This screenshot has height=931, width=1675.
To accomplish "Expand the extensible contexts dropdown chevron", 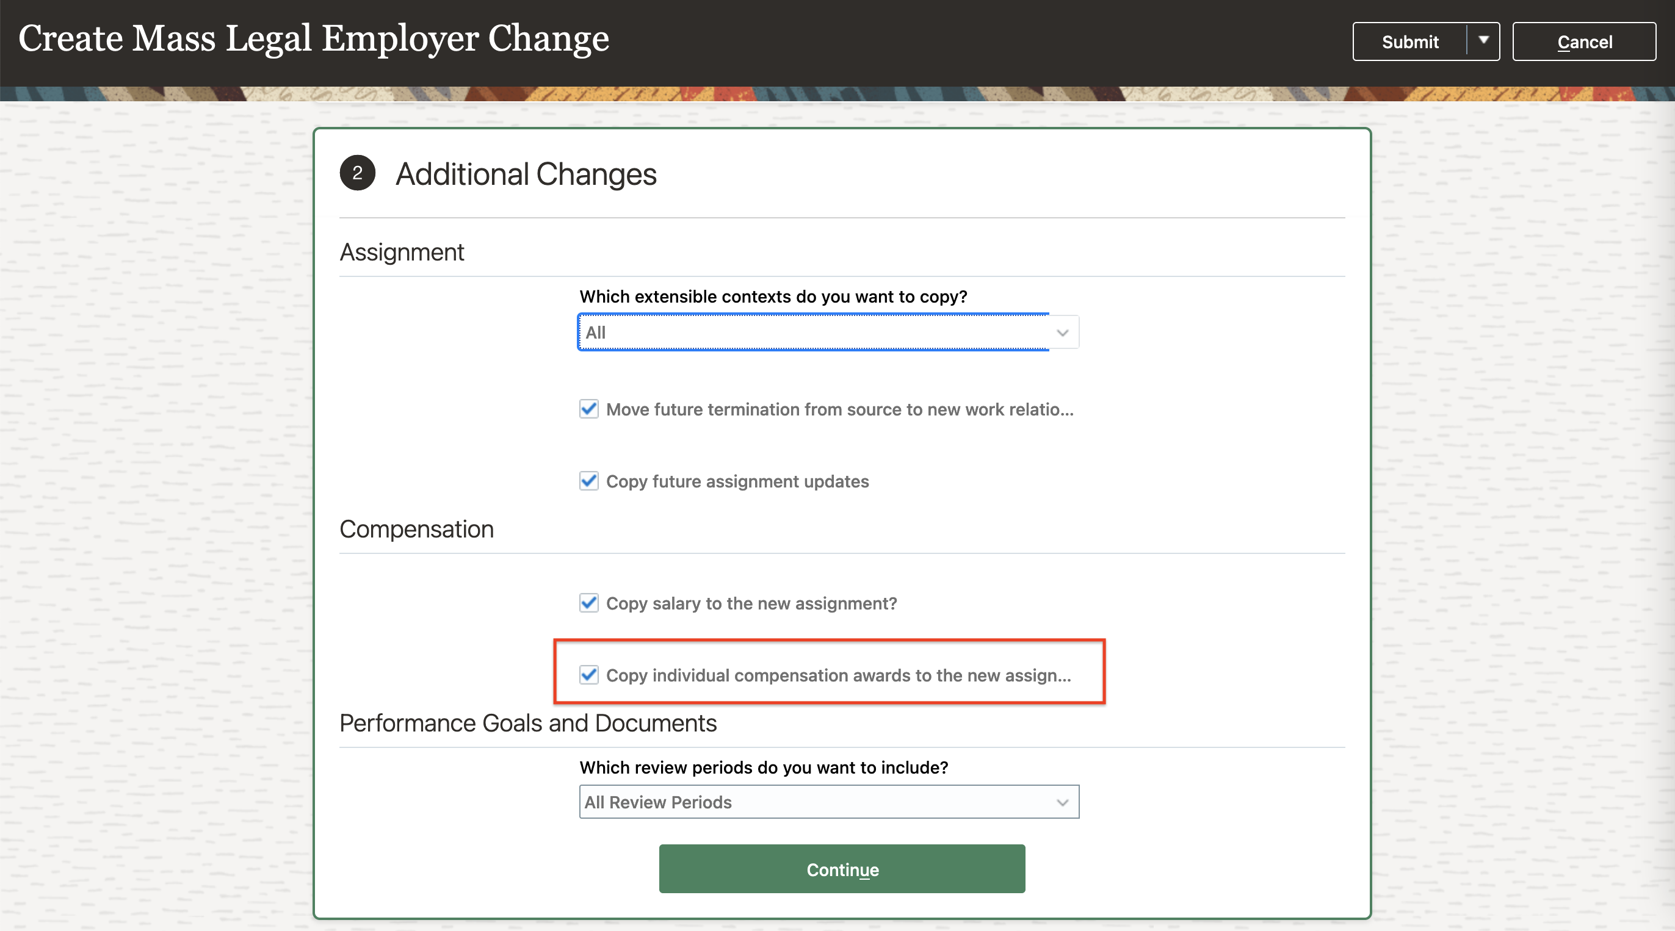I will 1063,332.
